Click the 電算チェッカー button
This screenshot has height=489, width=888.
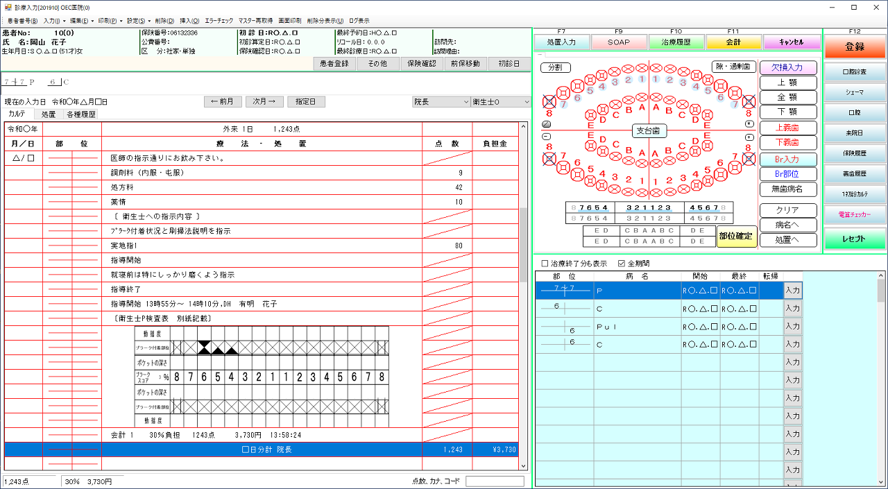coord(855,215)
